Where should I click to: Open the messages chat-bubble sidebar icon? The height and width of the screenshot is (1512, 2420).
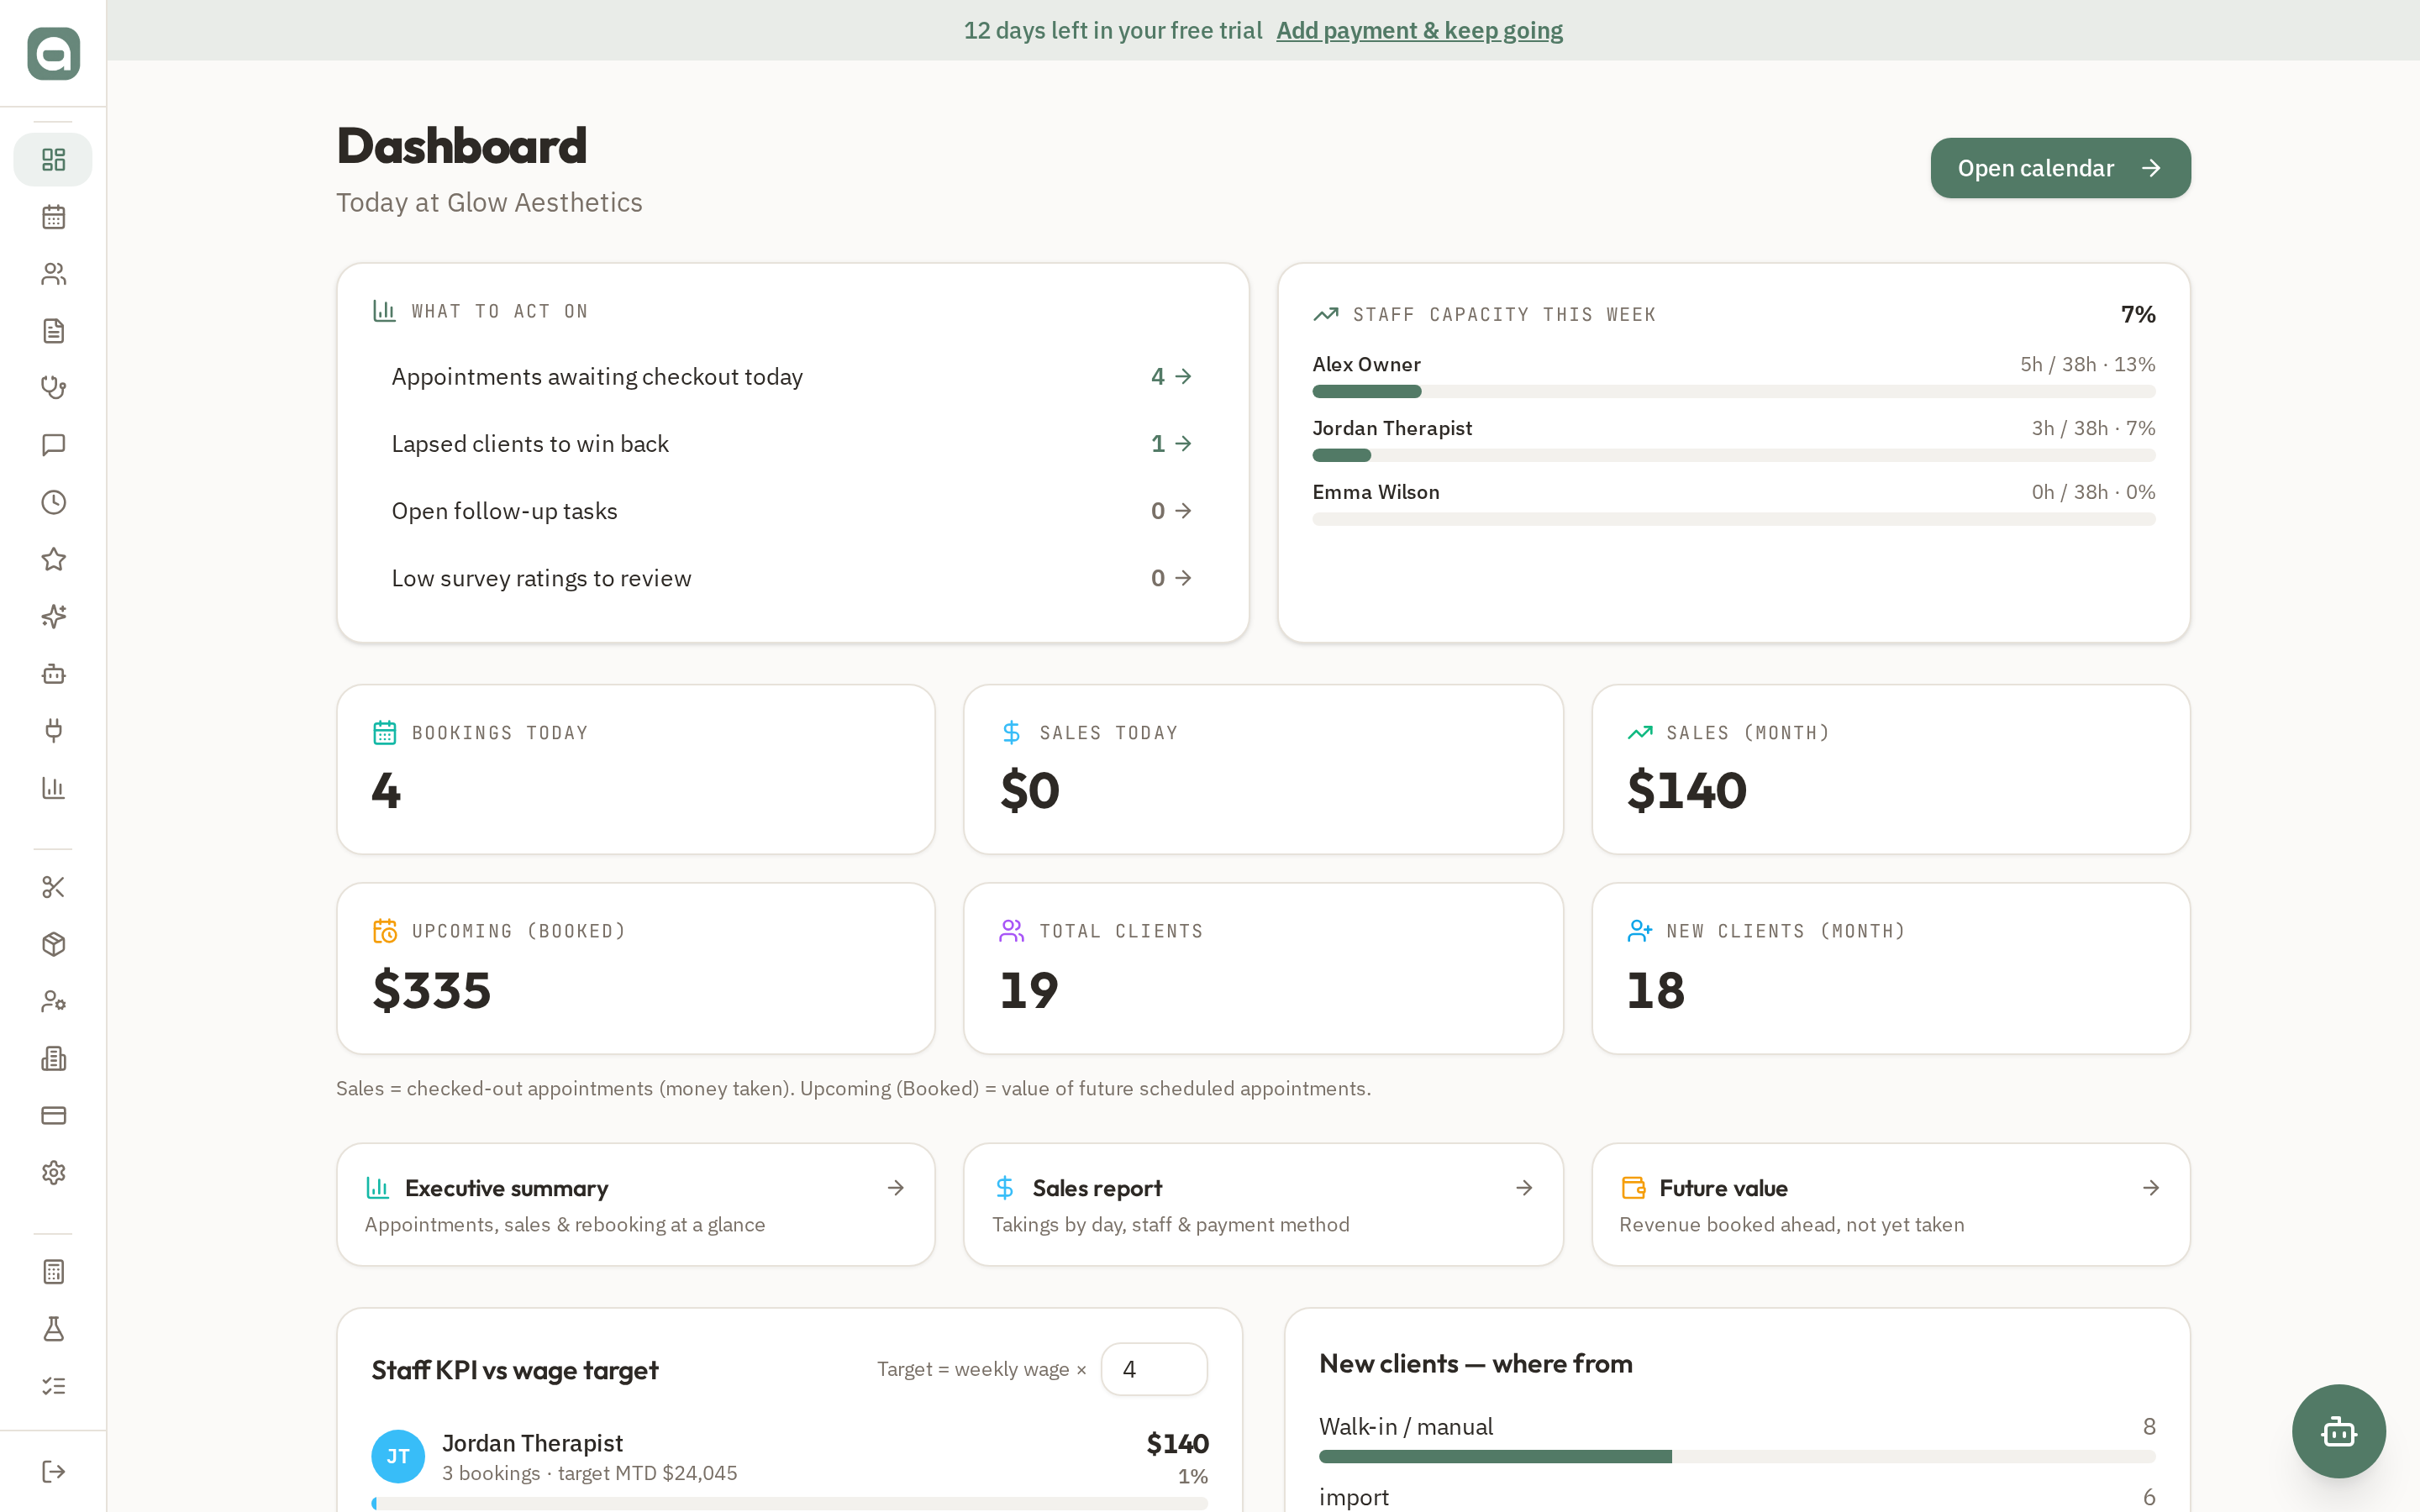[53, 445]
